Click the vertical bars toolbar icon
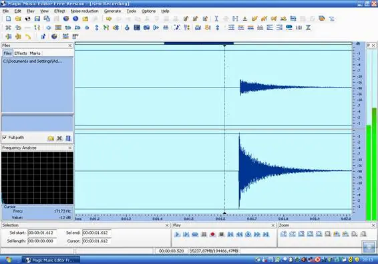Screen dimensions: 378x264 point(299,28)
